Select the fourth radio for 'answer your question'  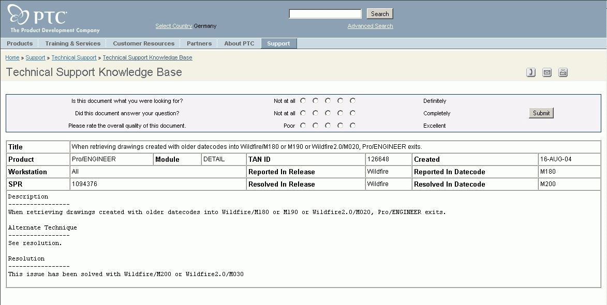point(340,113)
